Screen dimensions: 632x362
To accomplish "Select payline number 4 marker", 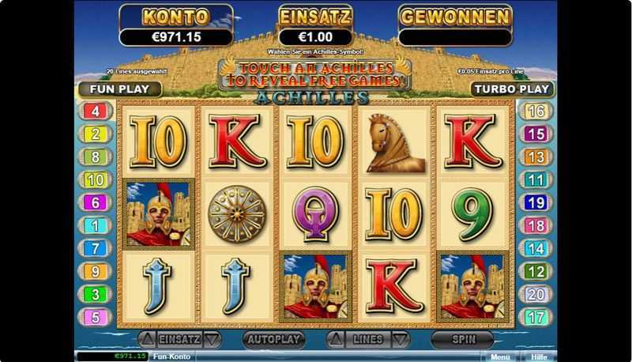I will [x=95, y=111].
